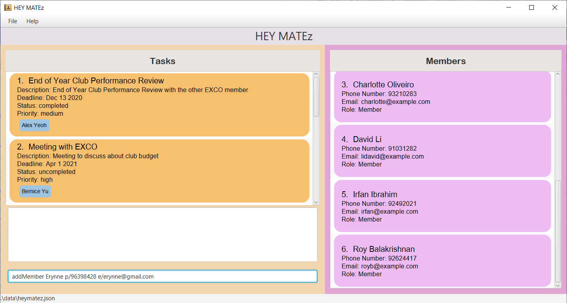This screenshot has width=567, height=303.
Task: Click Role: Member under Roy Balakrishnan
Action: (x=362, y=274)
